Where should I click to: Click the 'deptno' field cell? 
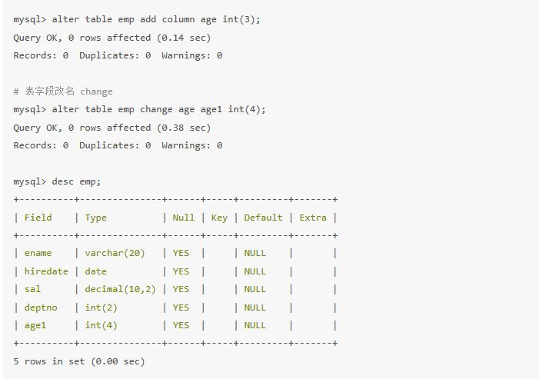[x=40, y=308]
